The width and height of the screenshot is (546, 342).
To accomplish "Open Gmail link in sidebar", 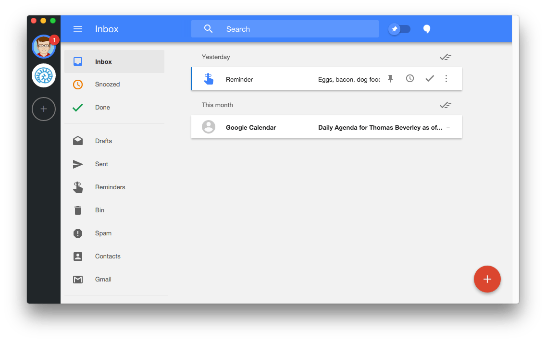I will 114,280.
